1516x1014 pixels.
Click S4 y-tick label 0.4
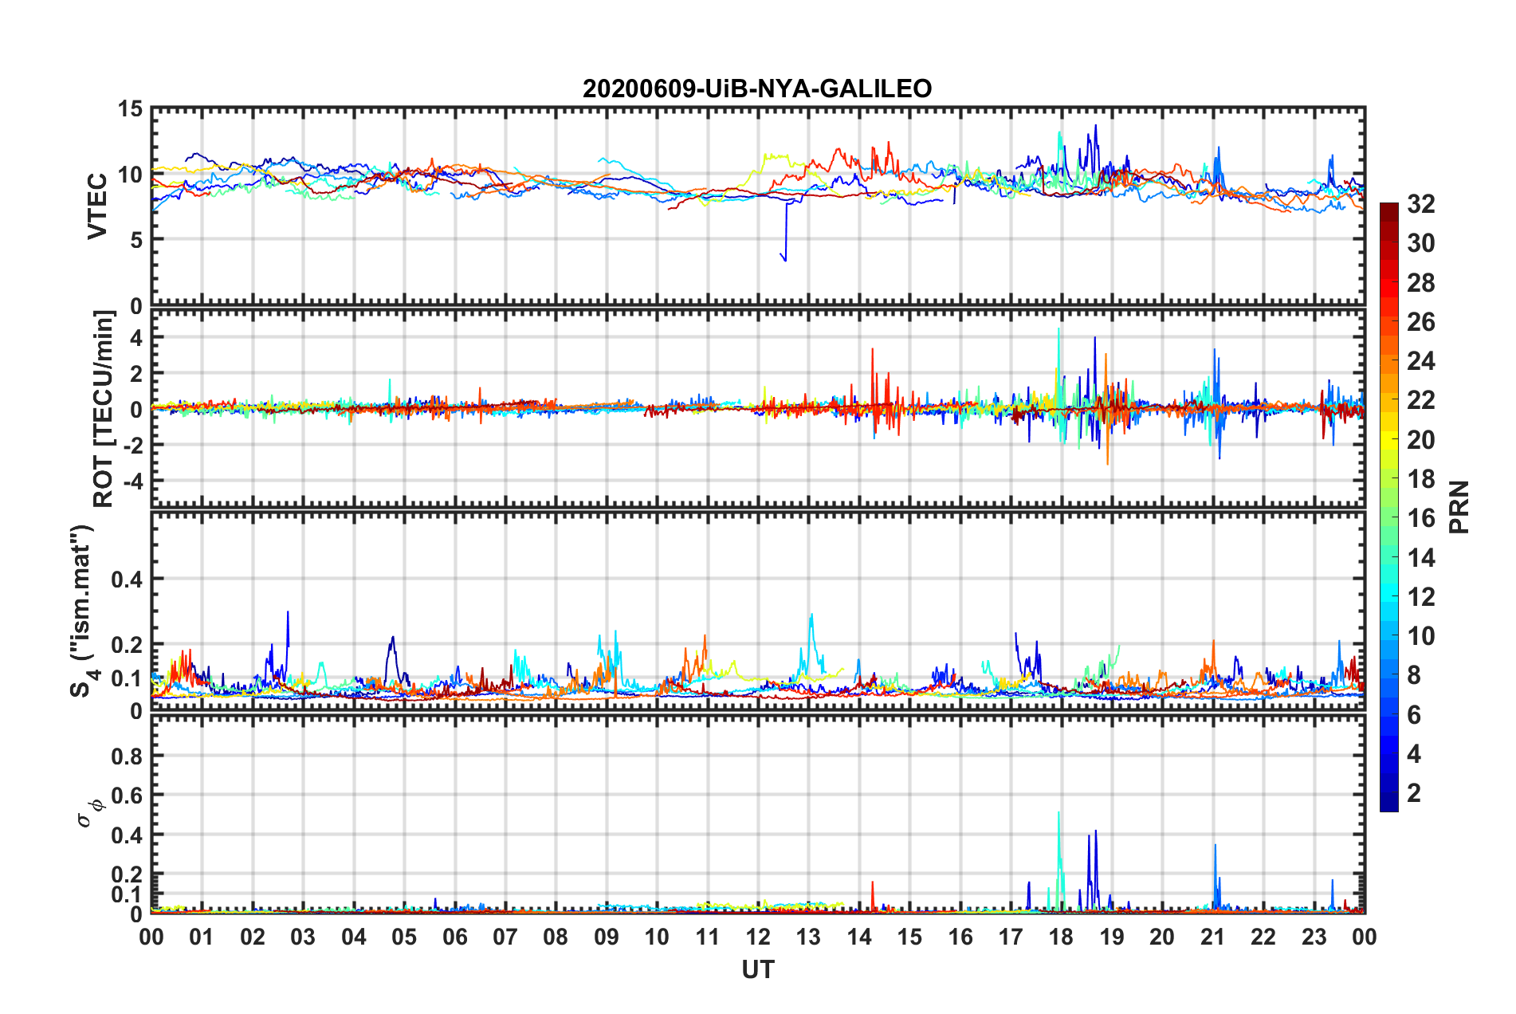tap(128, 580)
